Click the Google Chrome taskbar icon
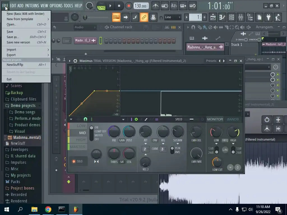 click(x=48, y=209)
